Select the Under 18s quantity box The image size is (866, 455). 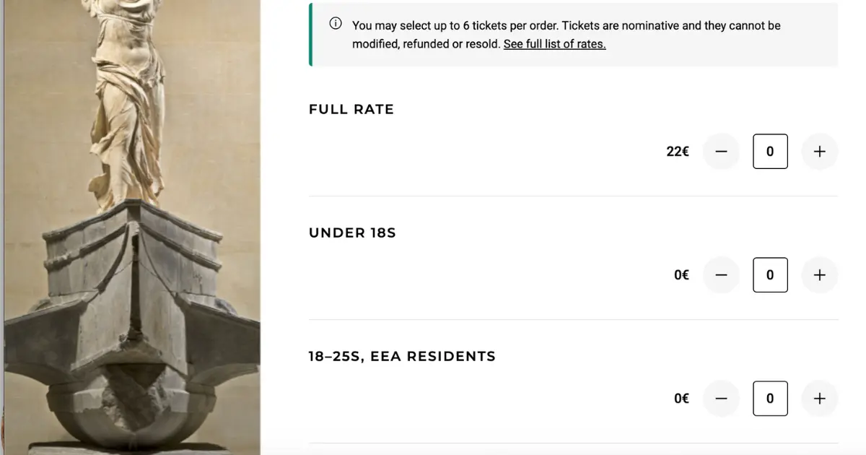[770, 275]
